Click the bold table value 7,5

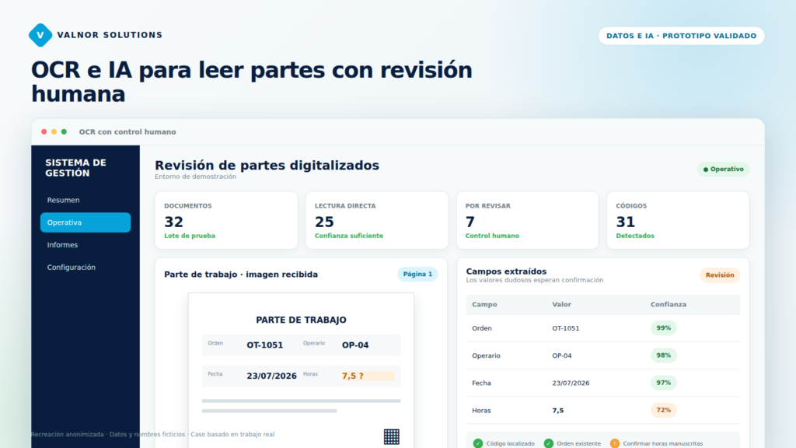pyautogui.click(x=558, y=411)
